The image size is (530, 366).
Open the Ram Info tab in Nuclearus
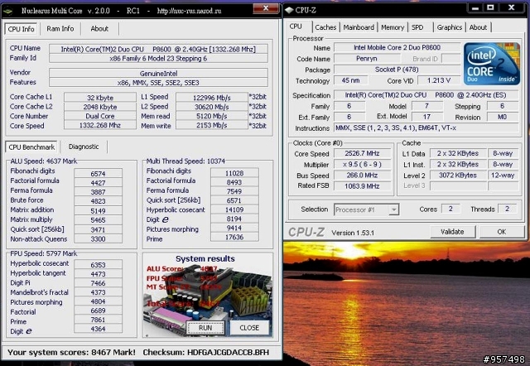point(60,29)
